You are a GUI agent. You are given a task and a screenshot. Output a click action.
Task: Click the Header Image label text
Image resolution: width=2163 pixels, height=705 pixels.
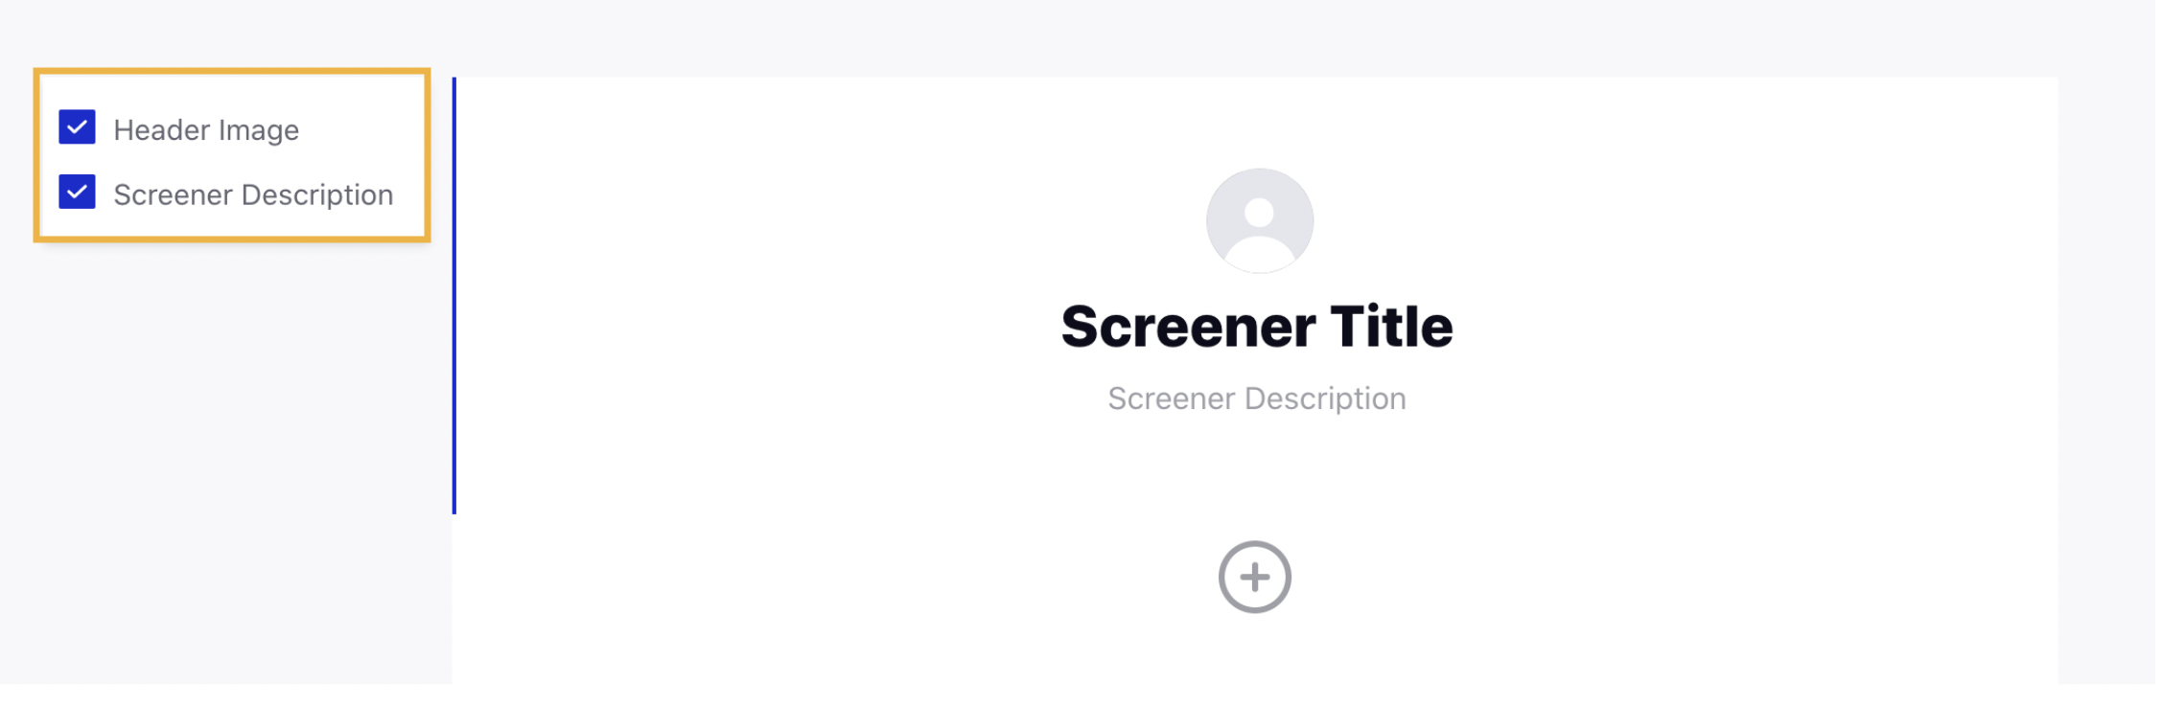[x=205, y=129]
